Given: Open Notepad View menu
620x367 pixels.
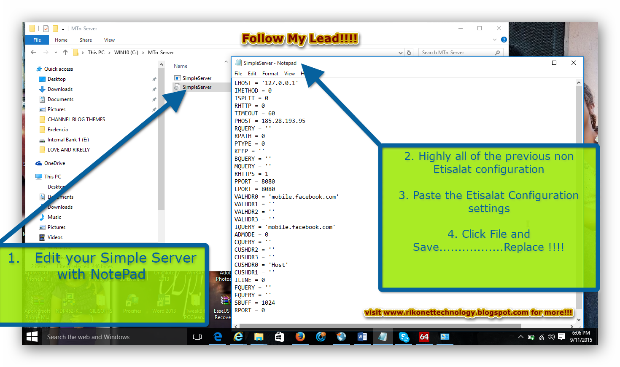Looking at the screenshot, I should [289, 74].
